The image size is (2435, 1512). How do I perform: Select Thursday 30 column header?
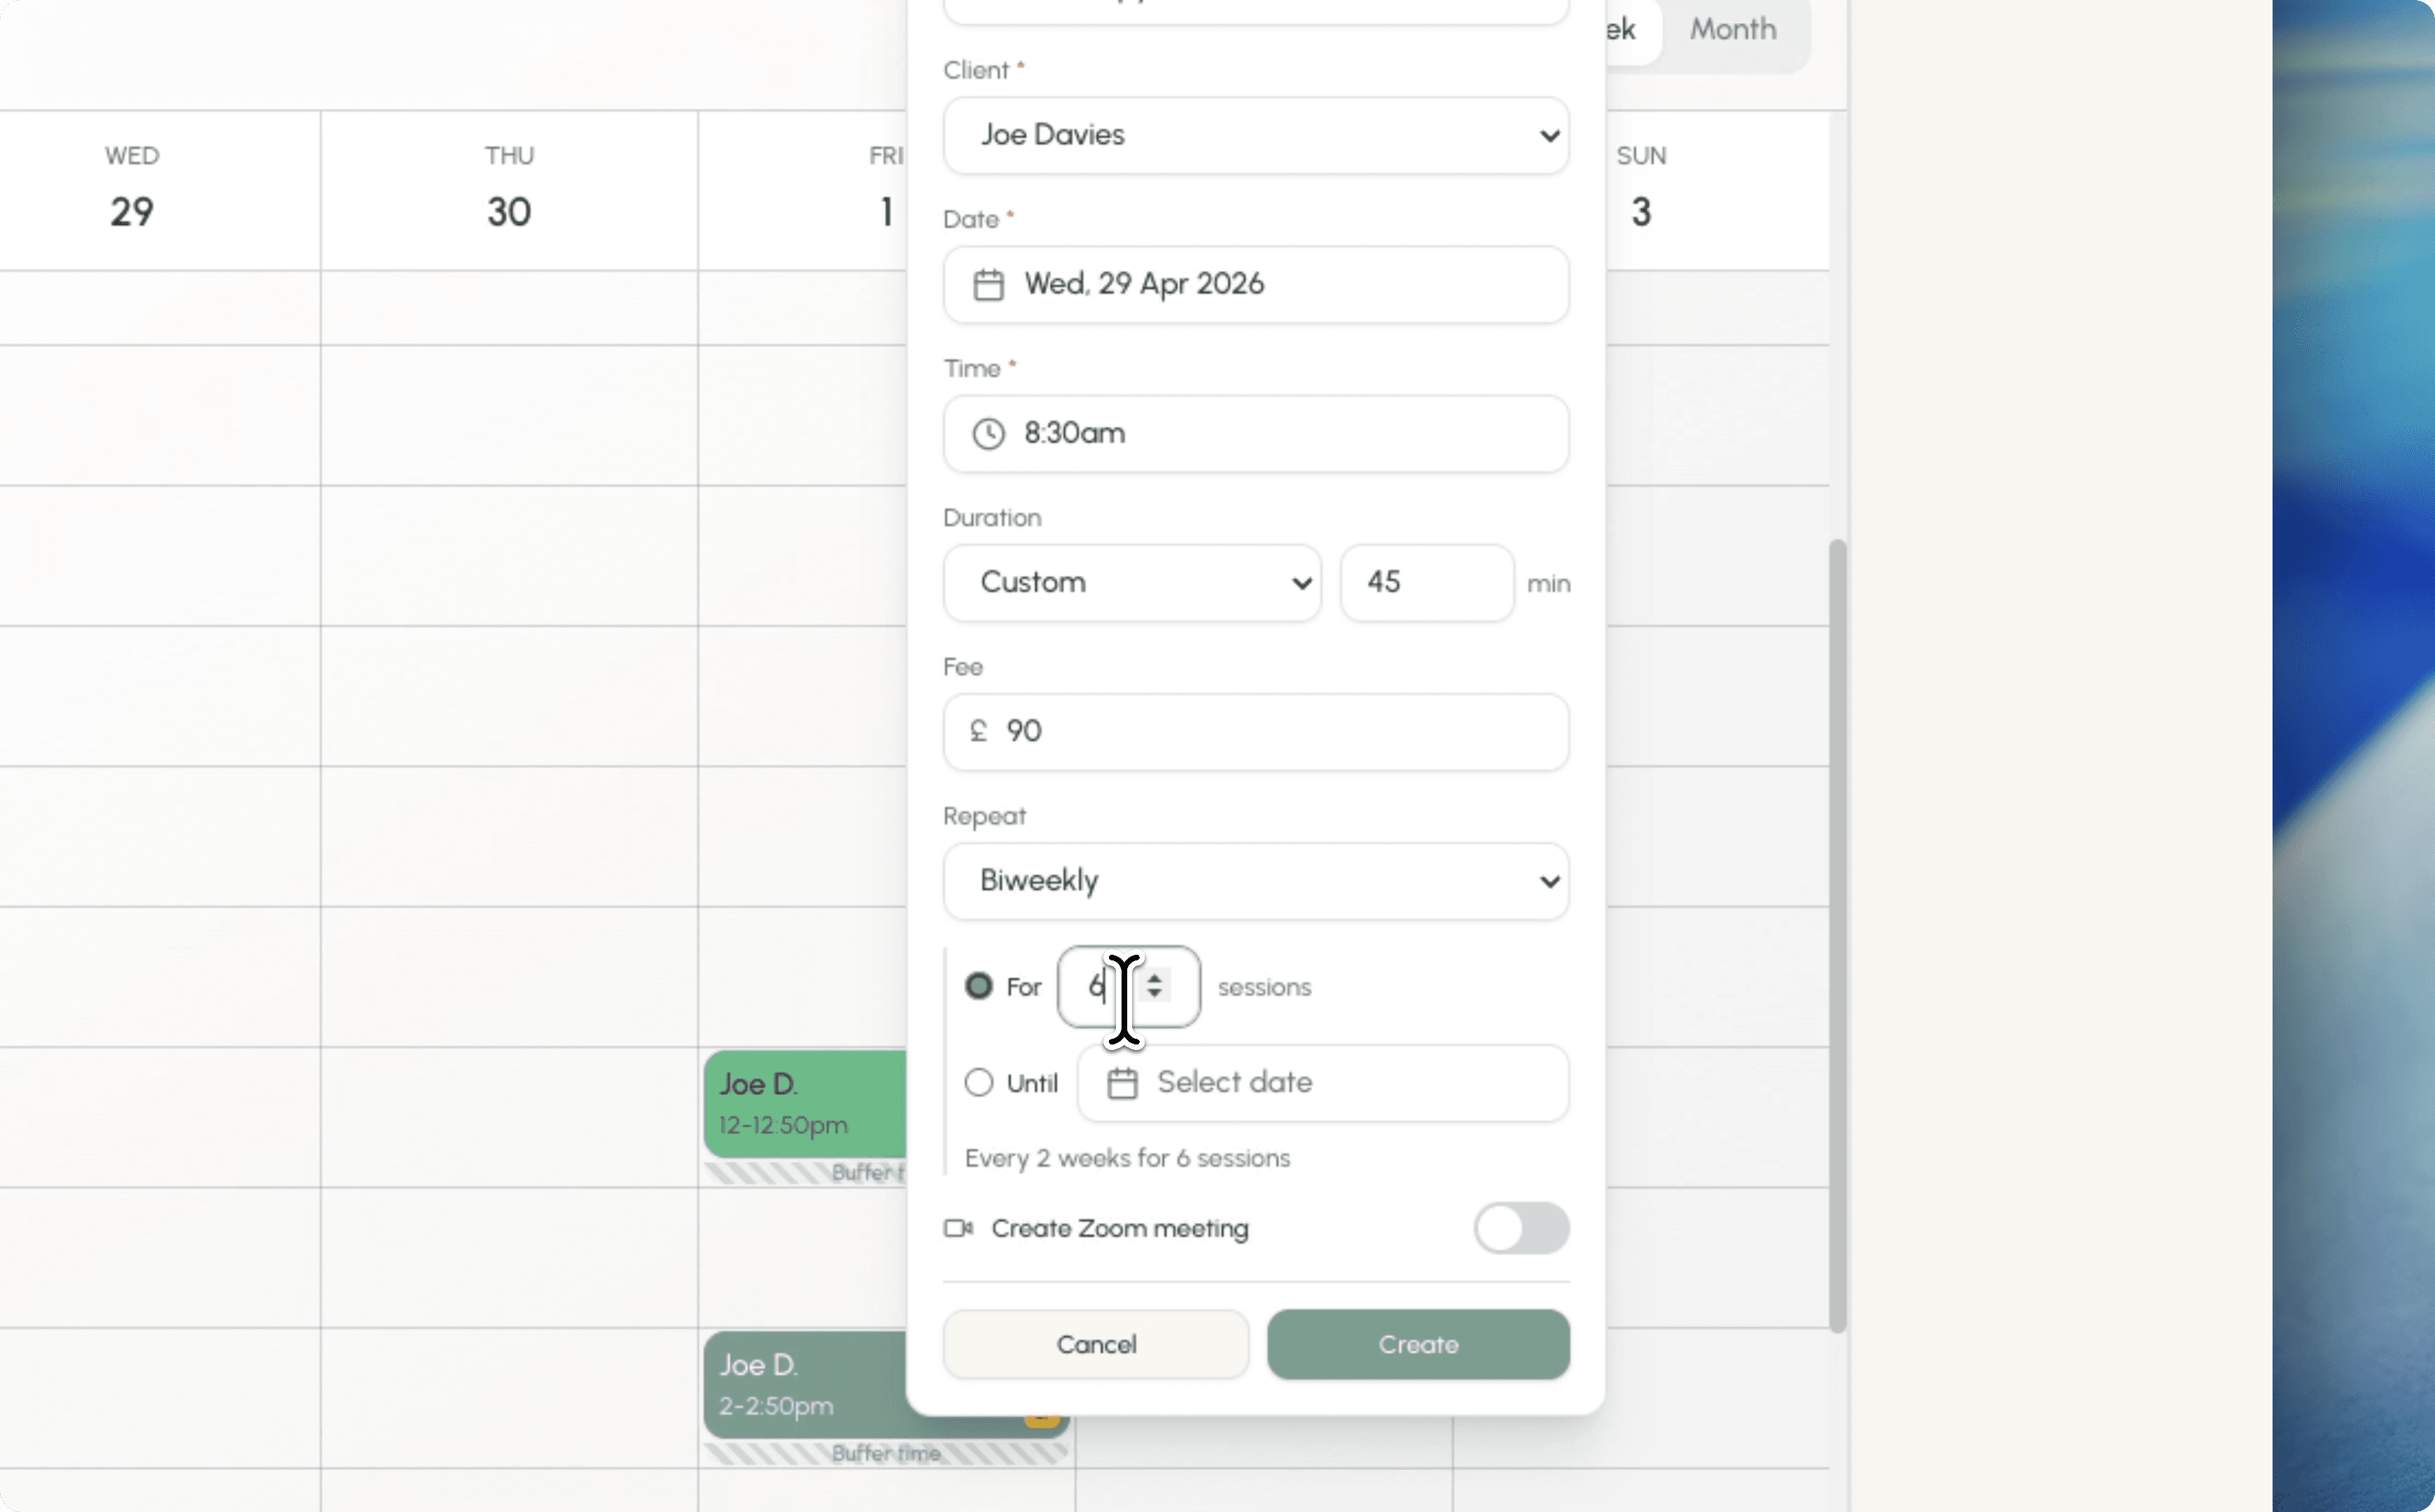509,190
